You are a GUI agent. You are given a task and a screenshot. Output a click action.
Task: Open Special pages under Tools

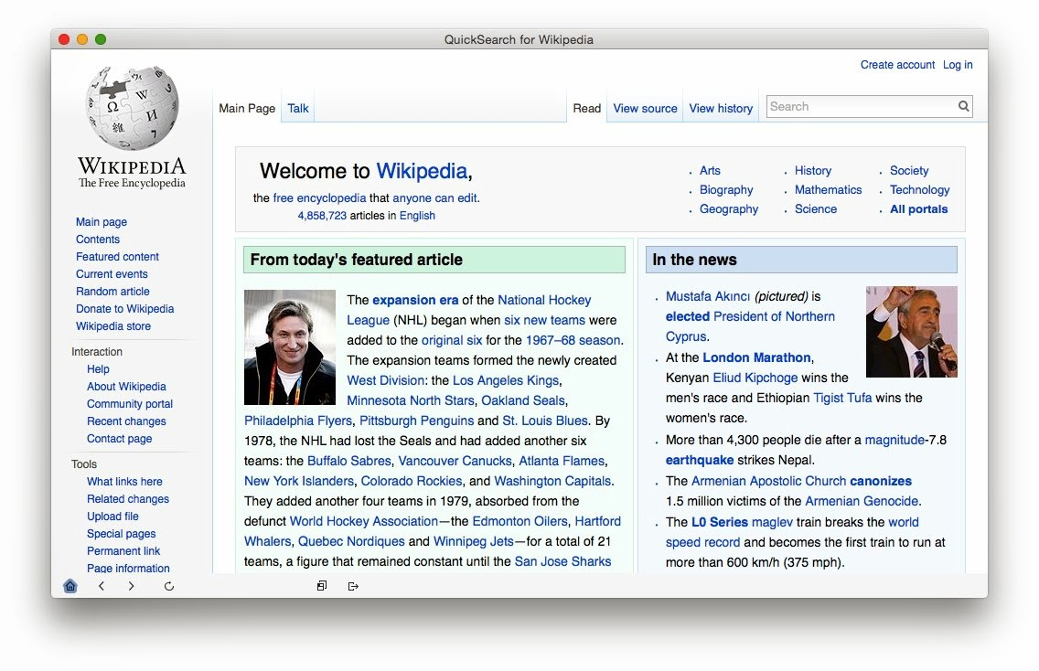(122, 533)
